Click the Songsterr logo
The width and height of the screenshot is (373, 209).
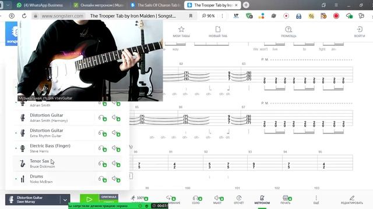[x=12, y=34]
